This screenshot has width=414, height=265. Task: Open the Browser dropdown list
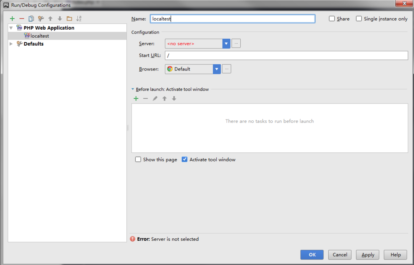pos(217,69)
